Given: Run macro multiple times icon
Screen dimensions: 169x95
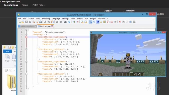Looking at the screenshot, I should pyautogui.click(x=130, y=22).
